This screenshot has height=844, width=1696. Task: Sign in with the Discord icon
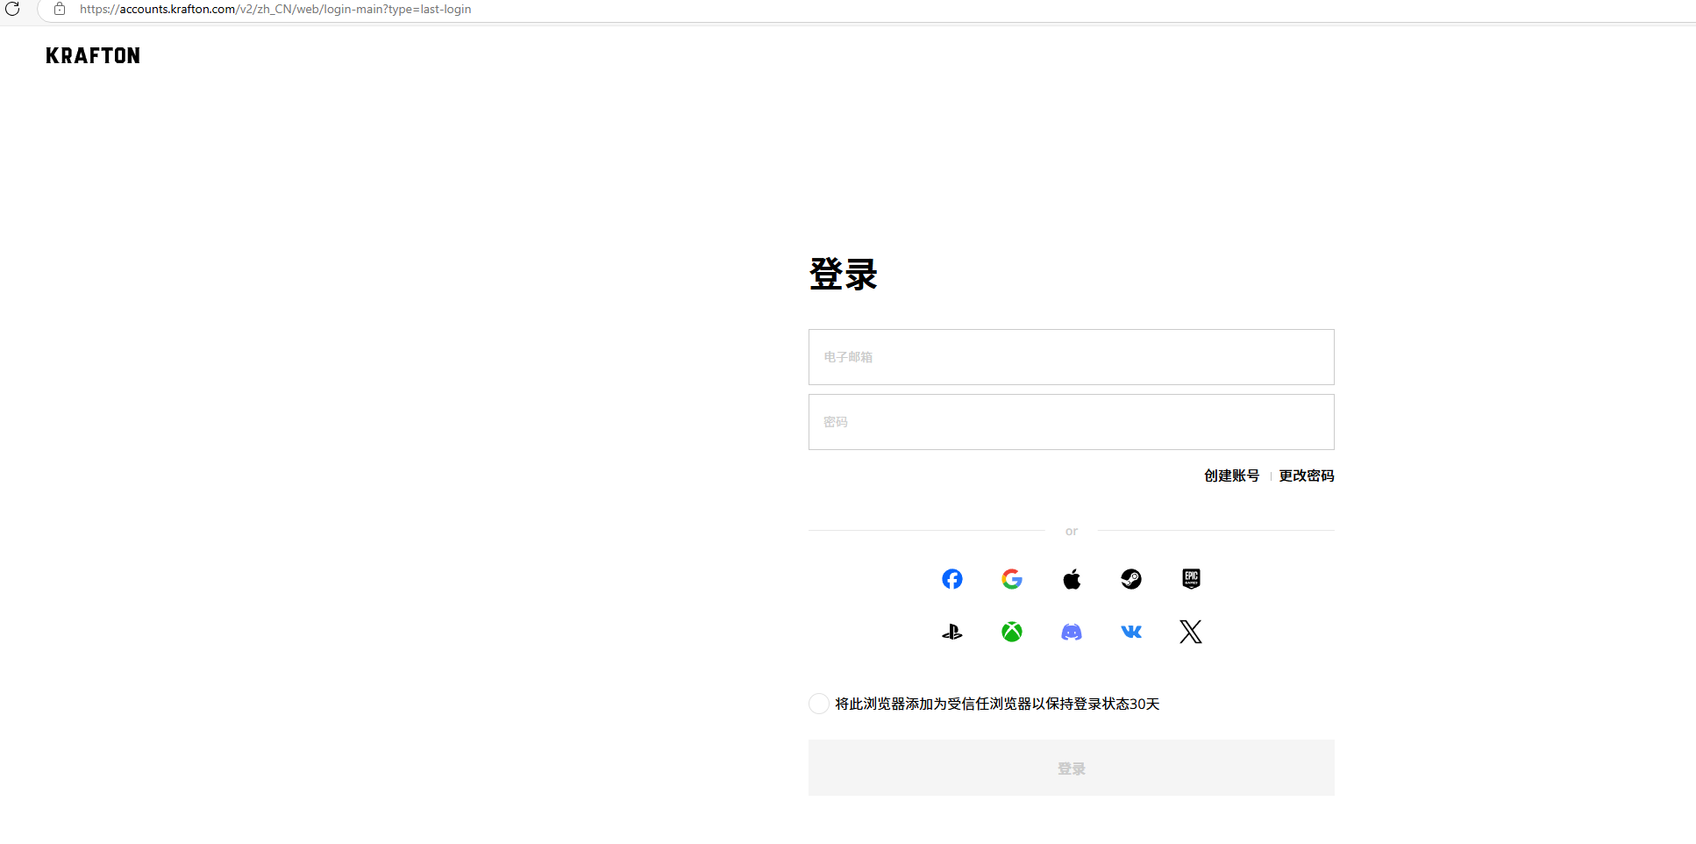pos(1072,632)
